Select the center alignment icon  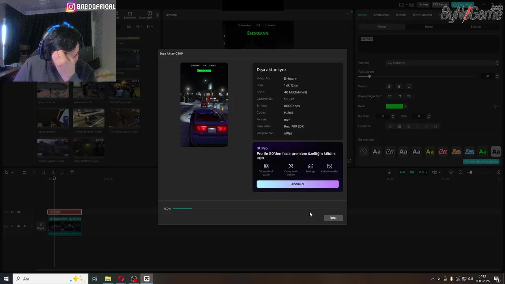(399, 126)
